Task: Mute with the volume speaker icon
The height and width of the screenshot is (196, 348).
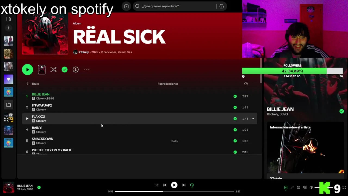Action: point(311,187)
